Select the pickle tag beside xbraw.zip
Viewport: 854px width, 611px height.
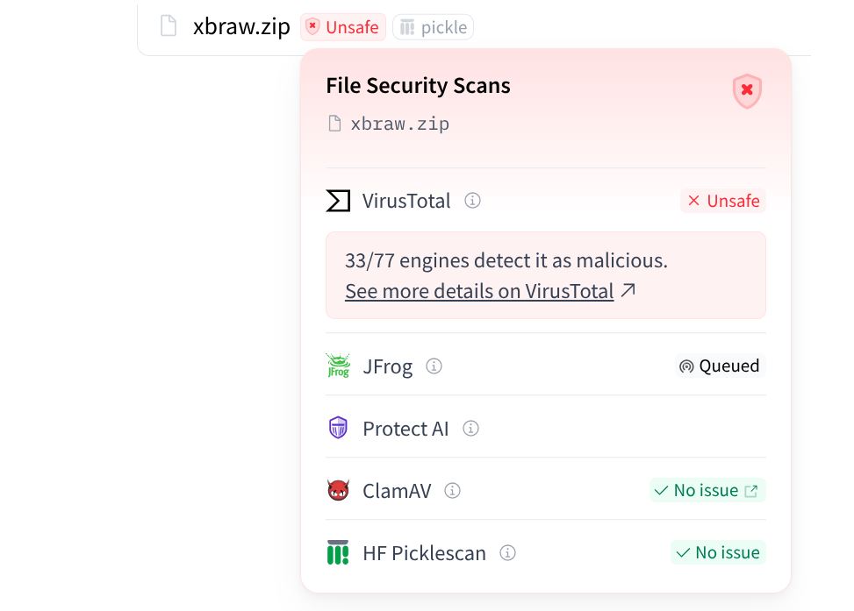pos(433,26)
